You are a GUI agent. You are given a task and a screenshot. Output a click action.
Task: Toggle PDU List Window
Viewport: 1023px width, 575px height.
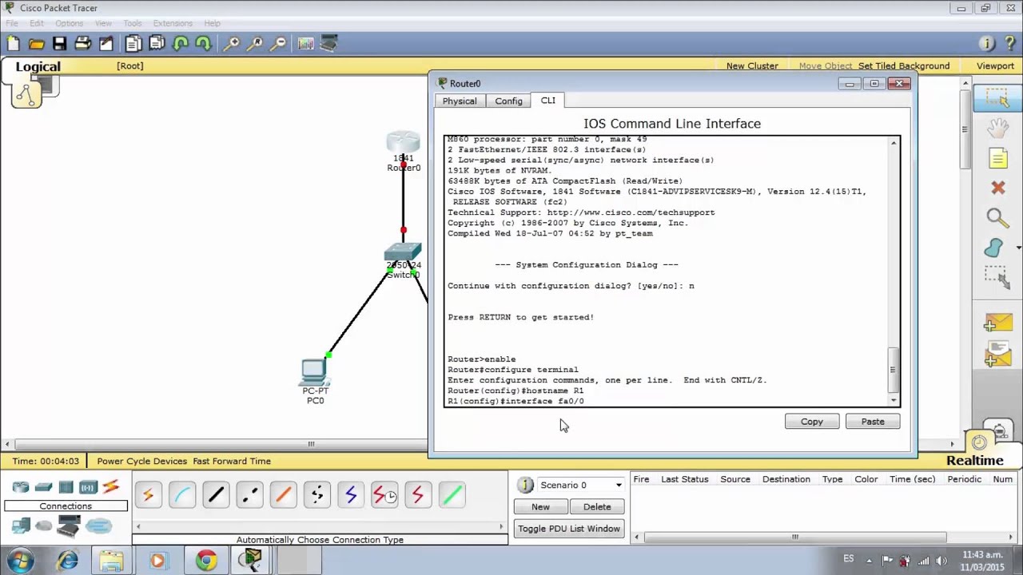click(x=569, y=529)
